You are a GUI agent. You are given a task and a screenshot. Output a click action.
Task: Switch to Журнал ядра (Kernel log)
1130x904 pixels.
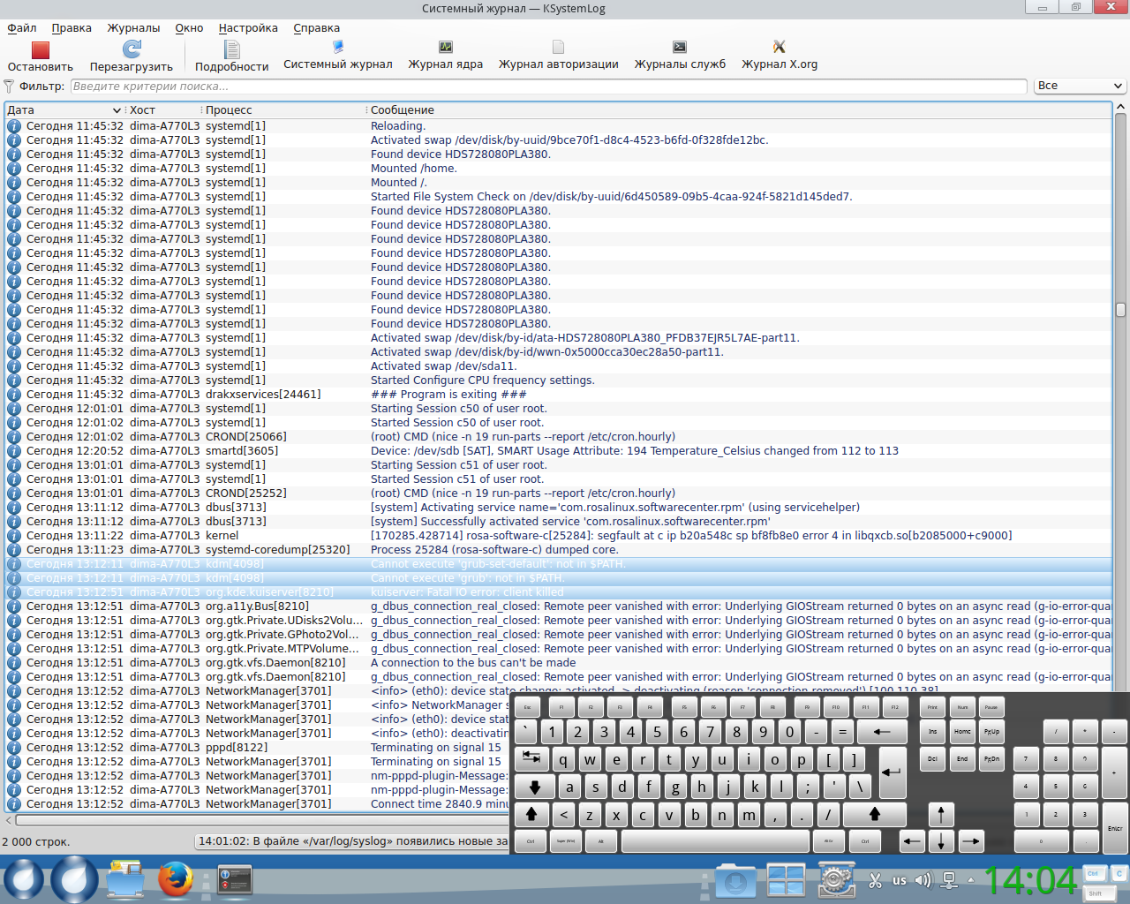tap(445, 48)
